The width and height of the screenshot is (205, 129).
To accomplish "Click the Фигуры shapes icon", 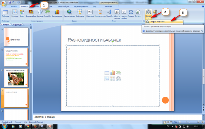I will [x=40, y=12].
